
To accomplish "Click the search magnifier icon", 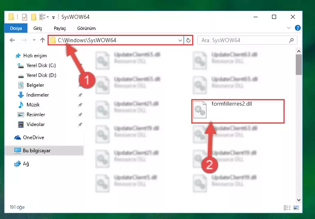I will [x=291, y=41].
